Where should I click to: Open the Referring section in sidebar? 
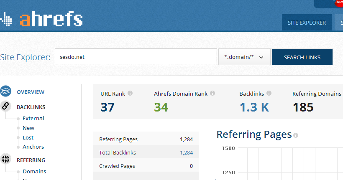[31, 160]
